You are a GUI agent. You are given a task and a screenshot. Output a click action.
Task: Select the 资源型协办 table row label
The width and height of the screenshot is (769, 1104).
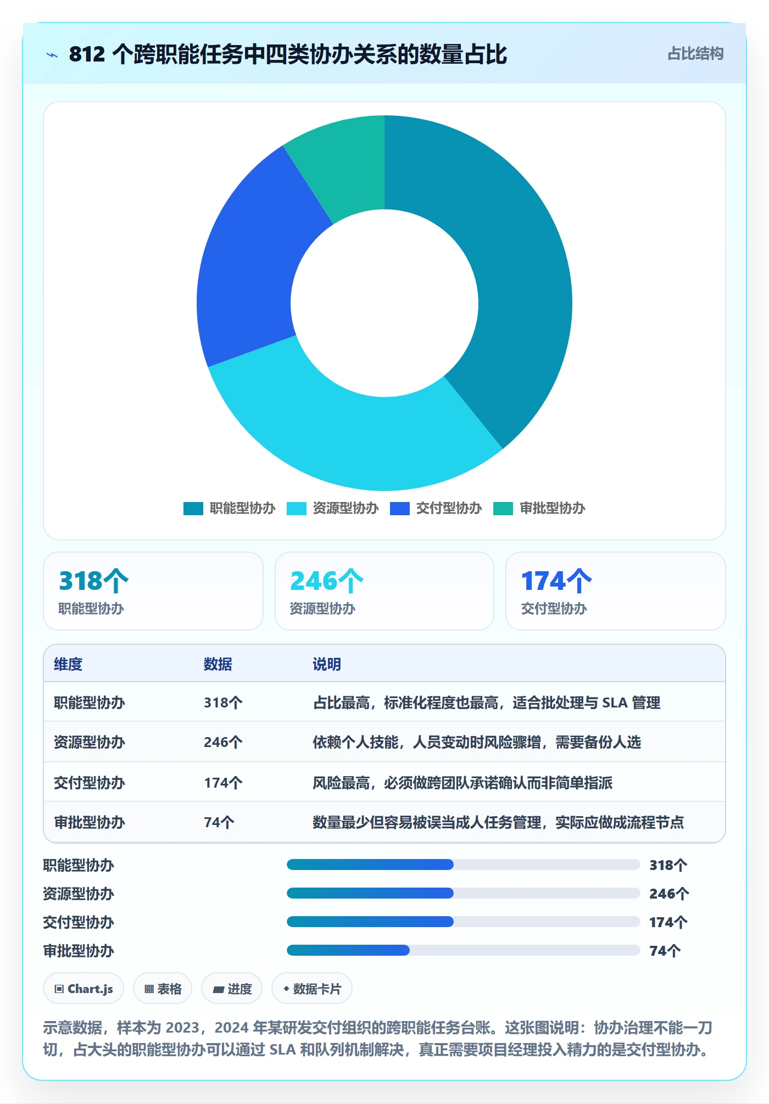click(x=90, y=742)
